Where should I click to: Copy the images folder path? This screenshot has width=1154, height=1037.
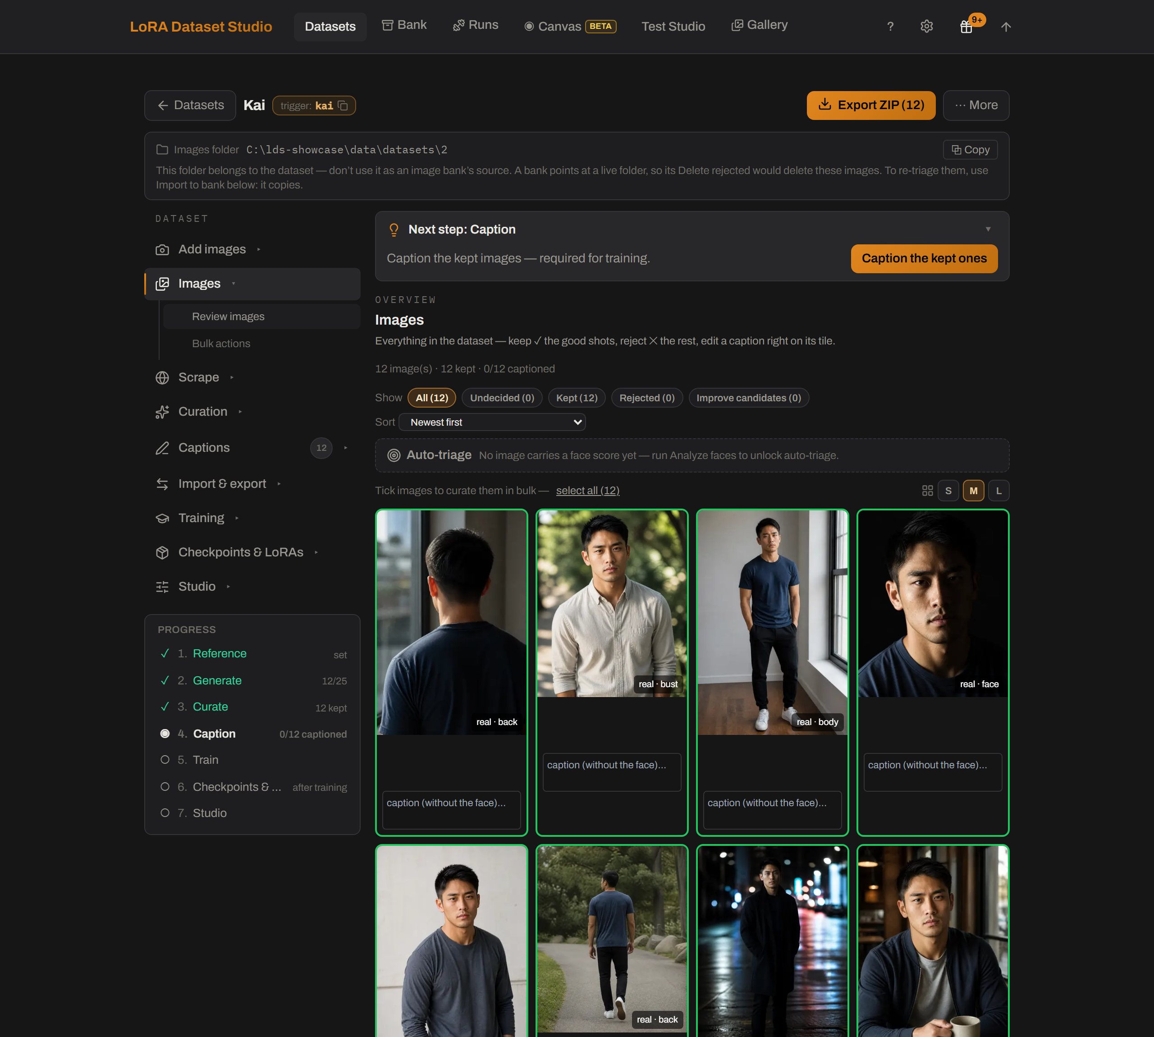[970, 149]
